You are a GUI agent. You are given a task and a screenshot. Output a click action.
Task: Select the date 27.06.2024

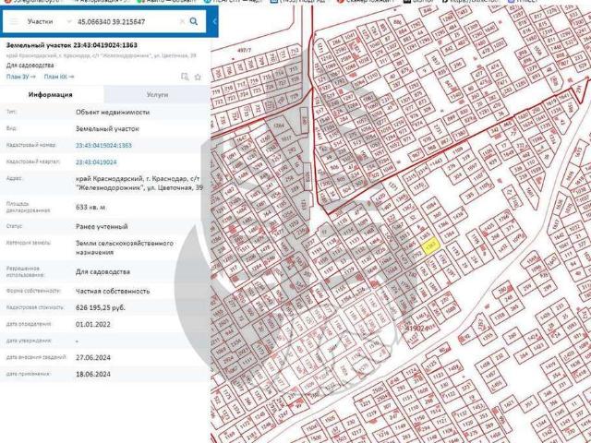93,357
